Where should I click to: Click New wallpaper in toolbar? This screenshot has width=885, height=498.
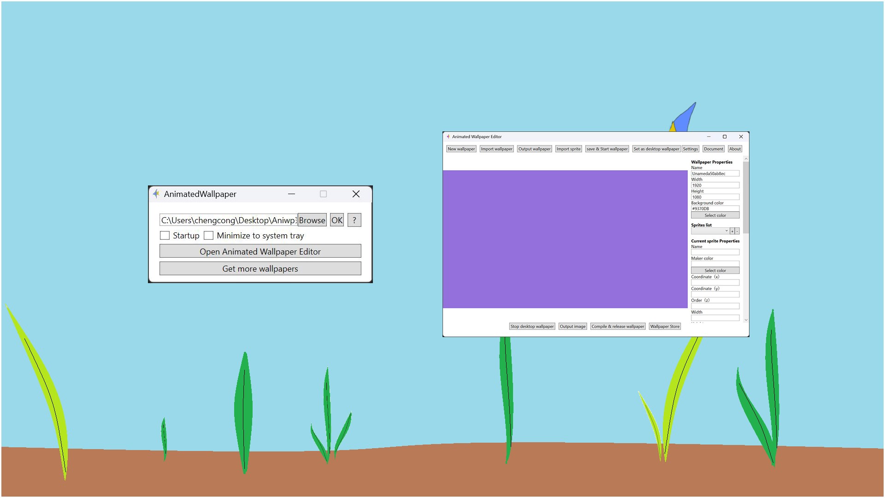coord(461,149)
